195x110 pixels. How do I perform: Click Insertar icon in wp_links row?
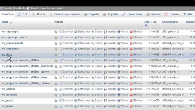coord(105,55)
